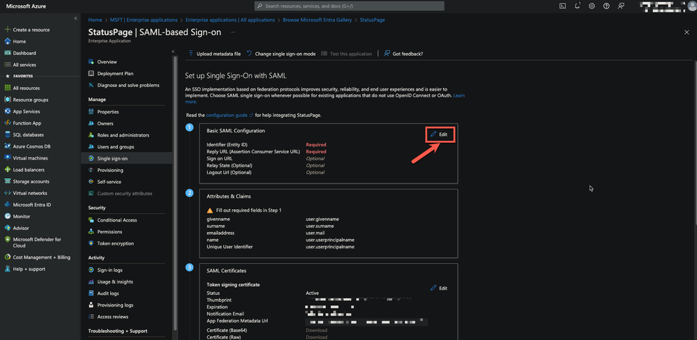Click Got feedback? in toolbar

coord(403,54)
